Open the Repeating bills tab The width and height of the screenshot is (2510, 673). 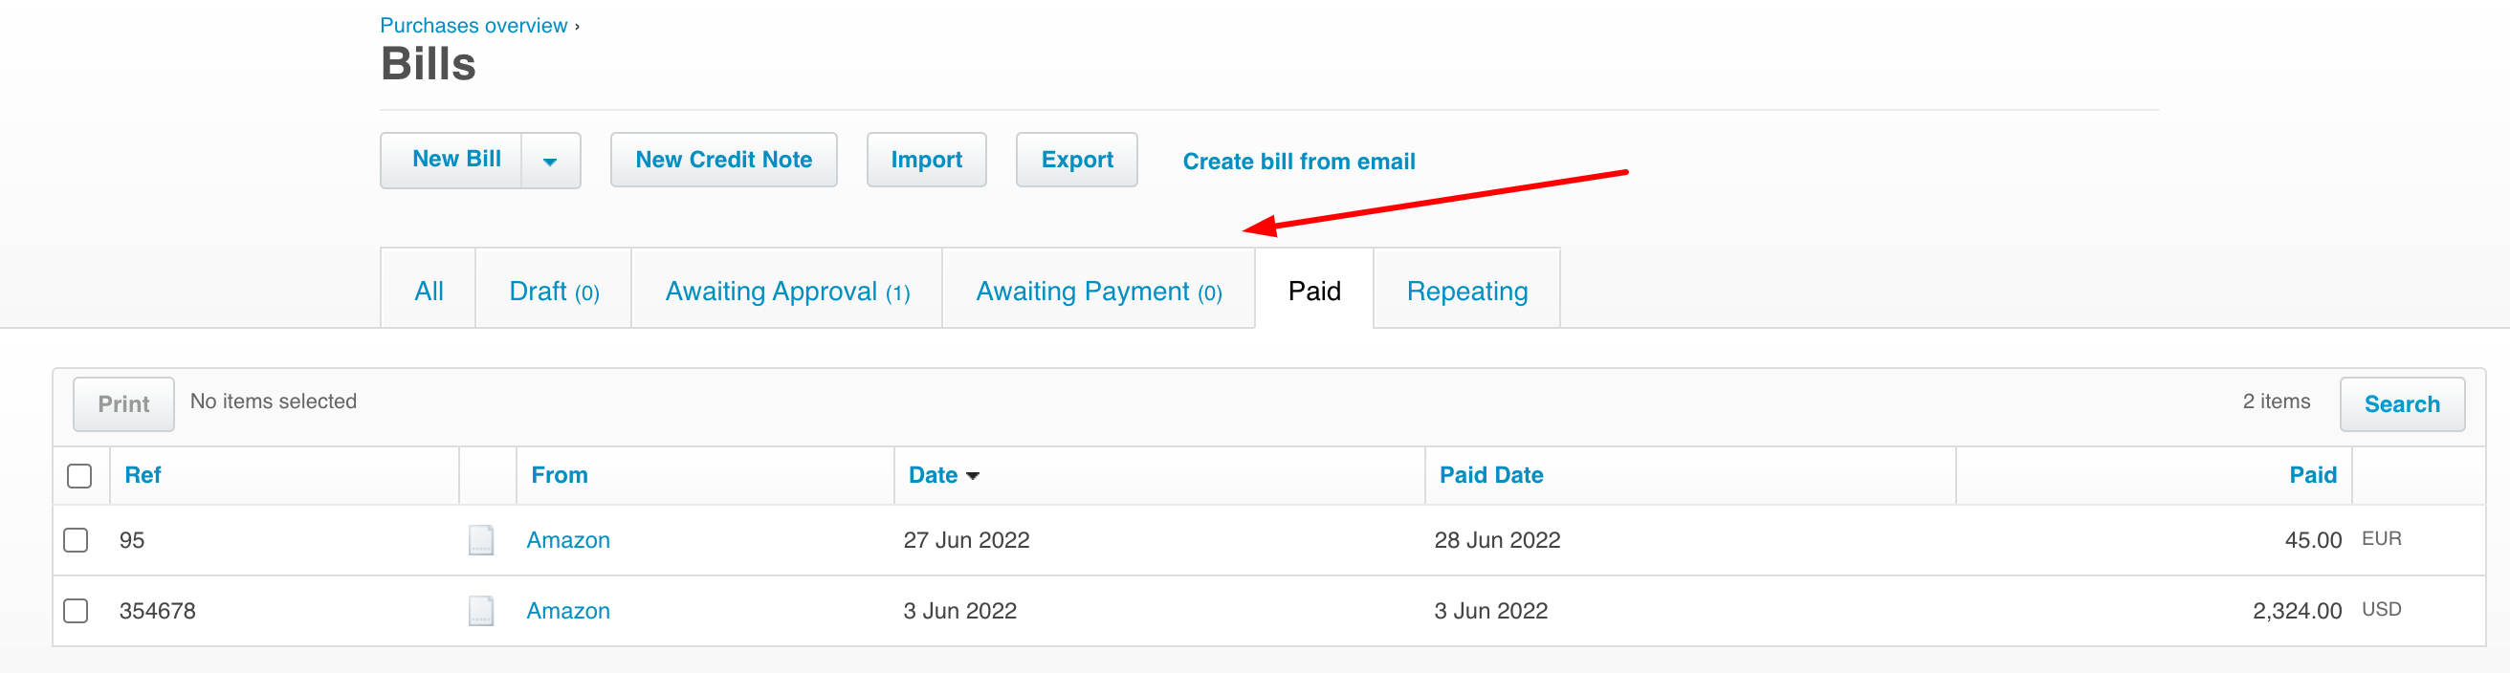click(x=1466, y=292)
